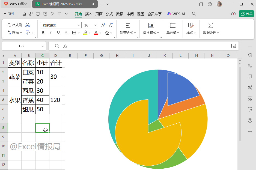Toggle Underline formatting
256x170 pixels.
(x=58, y=33)
